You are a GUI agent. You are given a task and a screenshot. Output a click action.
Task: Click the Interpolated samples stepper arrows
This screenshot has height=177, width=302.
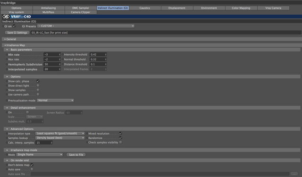coord(59,69)
